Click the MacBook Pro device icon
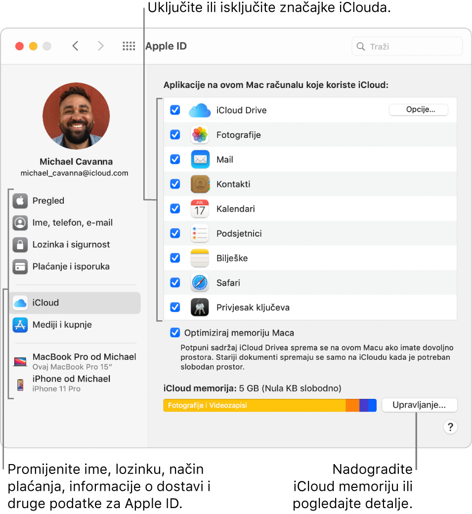 pyautogui.click(x=20, y=361)
